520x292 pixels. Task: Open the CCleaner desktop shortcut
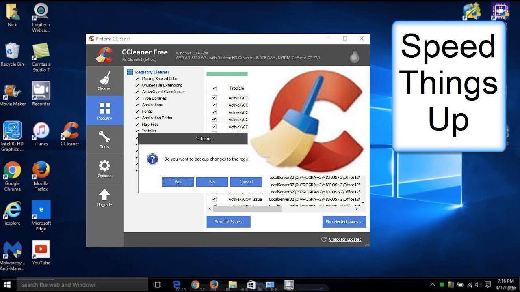point(69,134)
